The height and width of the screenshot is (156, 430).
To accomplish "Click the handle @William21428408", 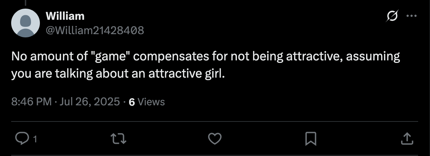I will (x=95, y=30).
